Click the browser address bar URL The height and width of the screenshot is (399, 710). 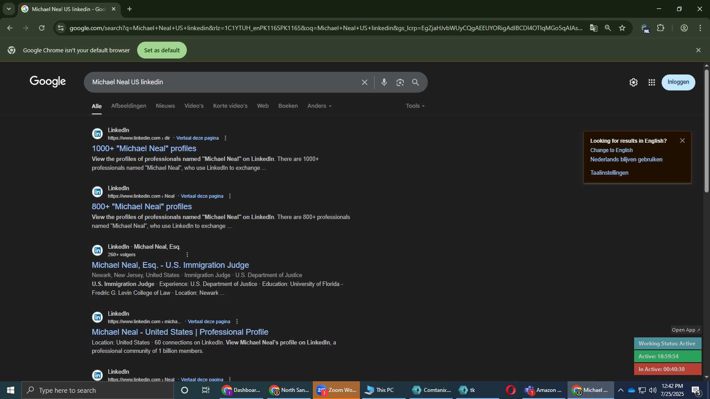pyautogui.click(x=326, y=28)
